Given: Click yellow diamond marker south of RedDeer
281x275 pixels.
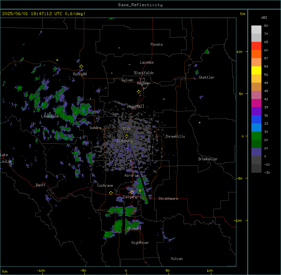Looking at the screenshot, I should (x=139, y=92).
